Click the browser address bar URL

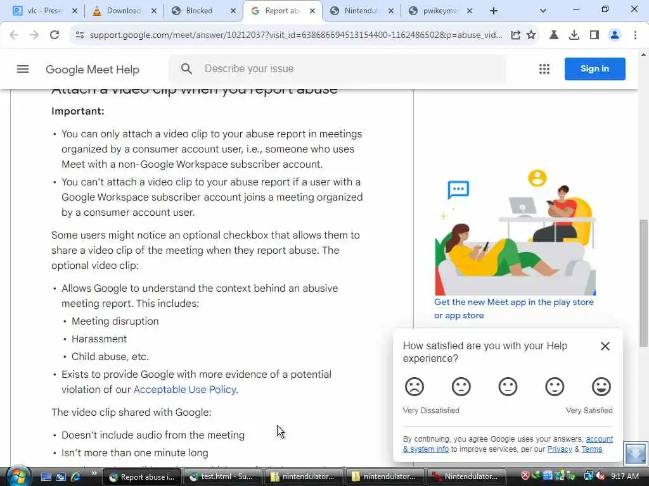click(x=295, y=35)
